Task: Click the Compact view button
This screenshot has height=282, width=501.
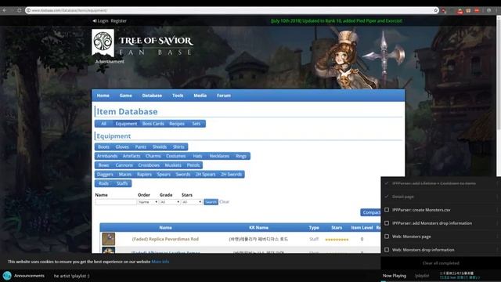Action: click(370, 212)
